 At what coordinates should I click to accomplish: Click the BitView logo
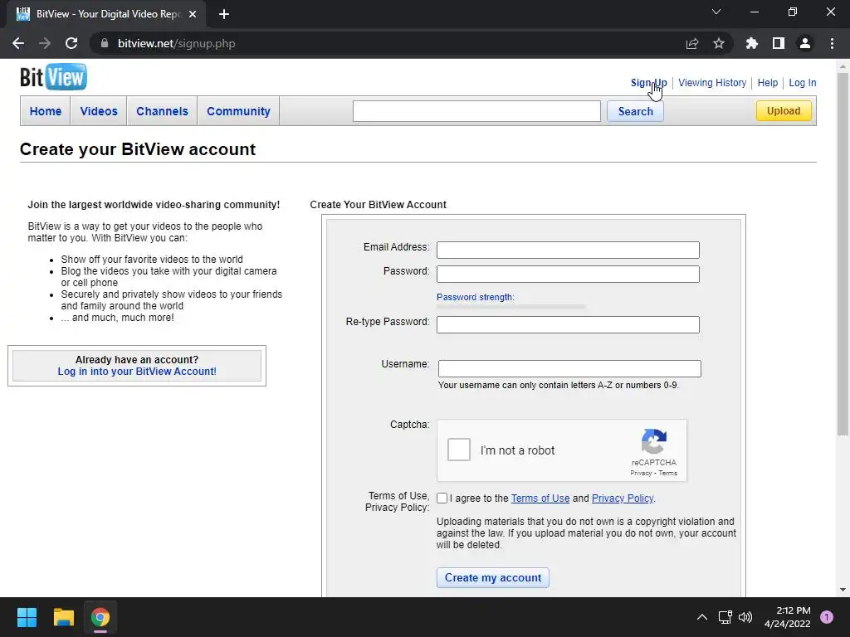(53, 77)
